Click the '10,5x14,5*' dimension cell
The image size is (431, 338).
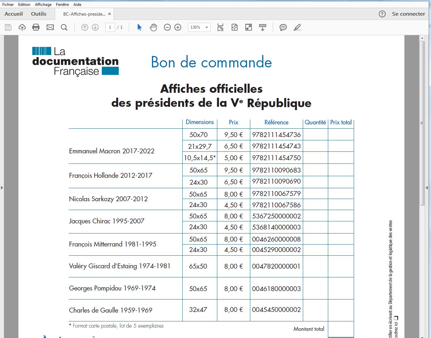click(200, 158)
